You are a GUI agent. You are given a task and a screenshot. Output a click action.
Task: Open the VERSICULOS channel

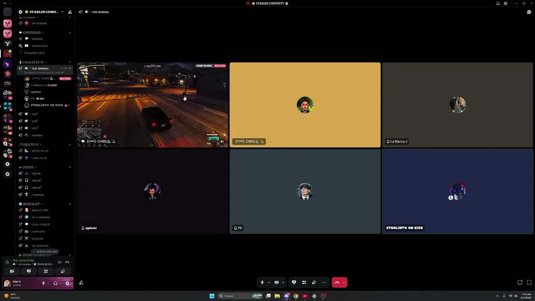pos(45,46)
